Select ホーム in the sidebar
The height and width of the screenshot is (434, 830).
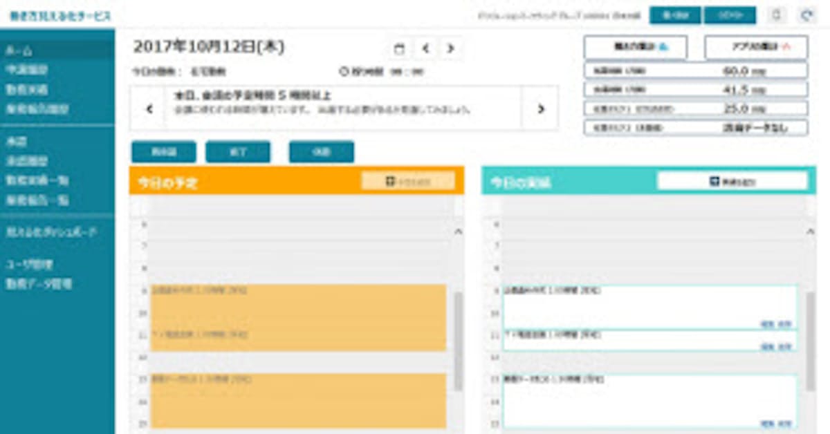[19, 50]
